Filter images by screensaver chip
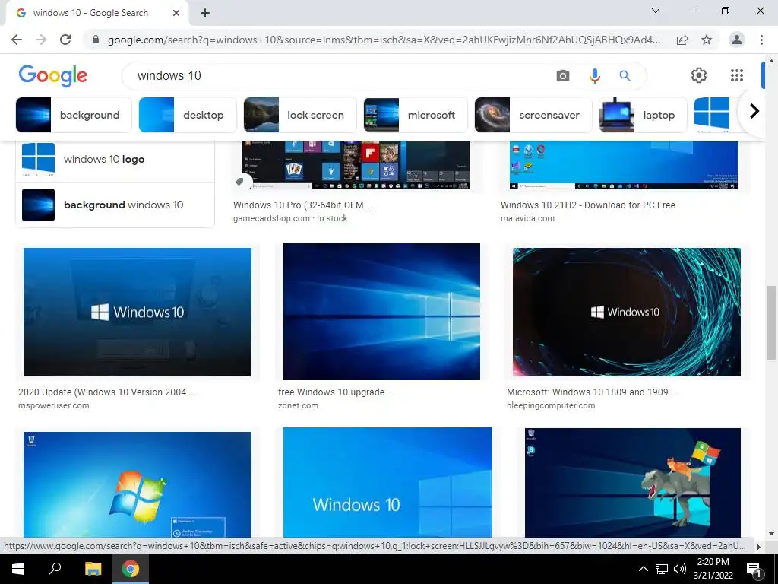Viewport: 778px width, 584px height. (x=533, y=115)
